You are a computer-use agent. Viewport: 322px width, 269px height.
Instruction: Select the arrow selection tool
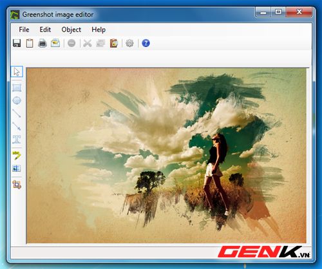coord(17,71)
